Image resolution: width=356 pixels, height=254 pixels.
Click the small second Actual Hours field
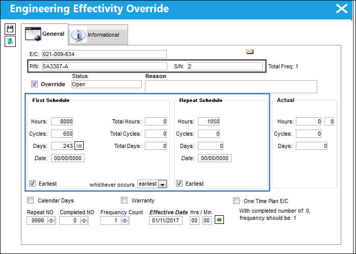pos(329,121)
